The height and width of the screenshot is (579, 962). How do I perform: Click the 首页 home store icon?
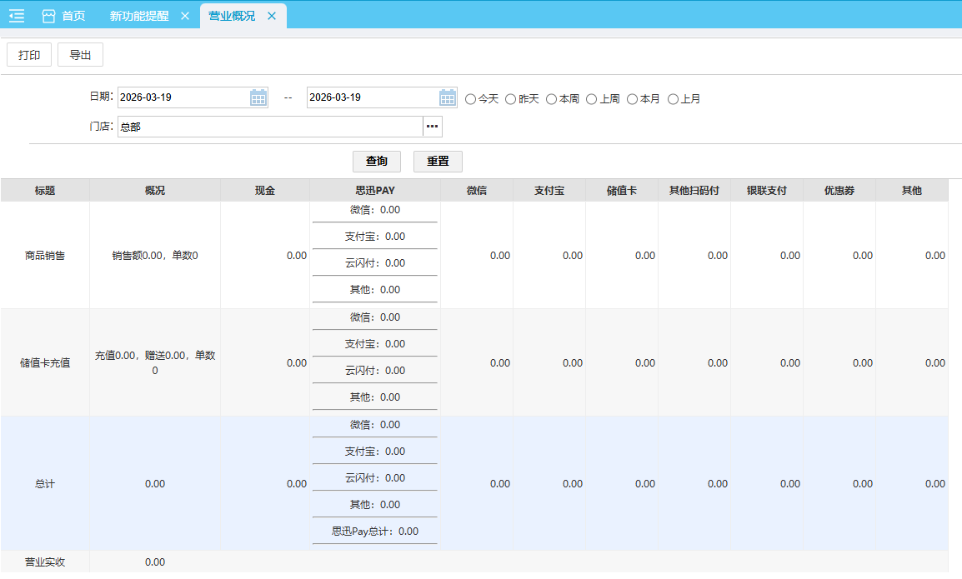point(48,16)
